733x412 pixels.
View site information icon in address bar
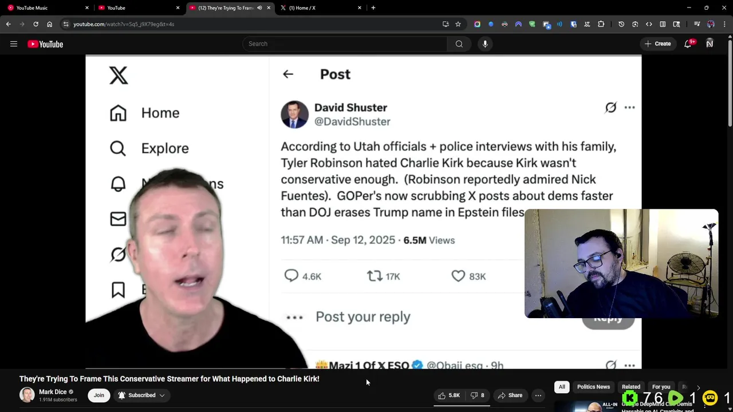(66, 24)
